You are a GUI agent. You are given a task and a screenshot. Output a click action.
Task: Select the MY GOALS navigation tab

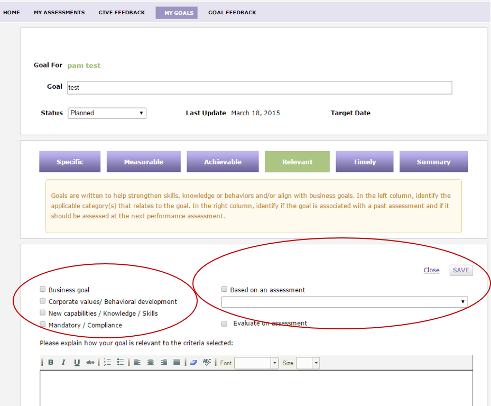(177, 13)
